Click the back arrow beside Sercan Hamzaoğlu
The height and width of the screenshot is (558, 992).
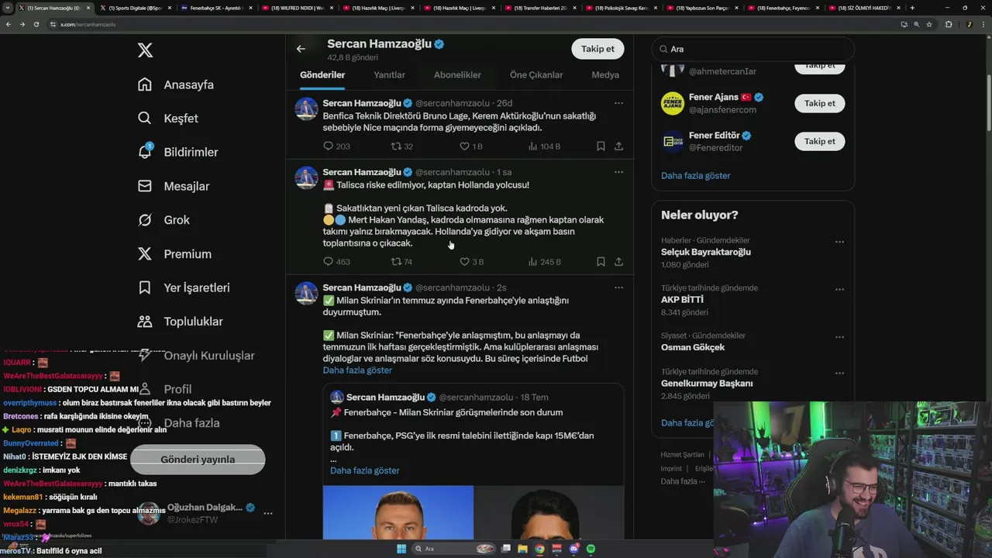[301, 49]
